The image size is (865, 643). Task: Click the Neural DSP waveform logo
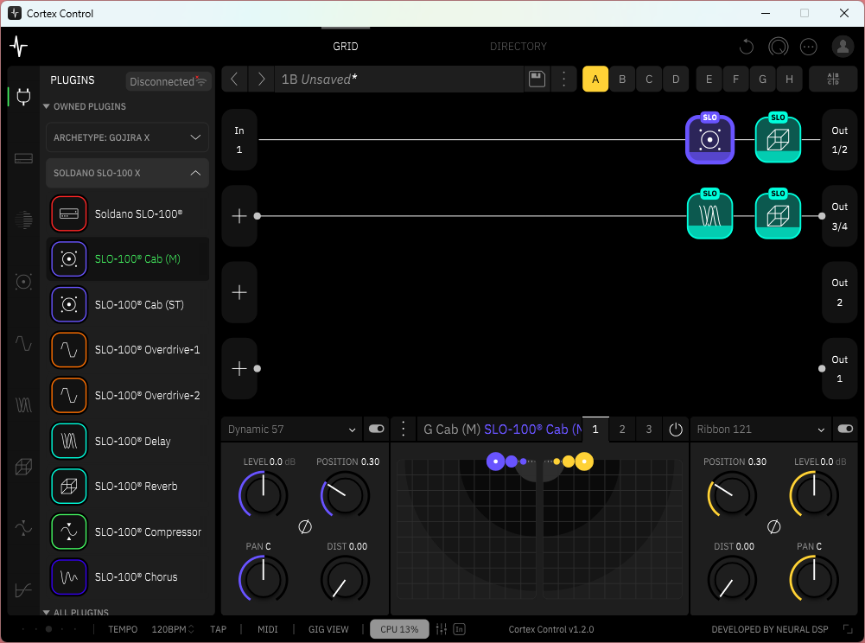[x=19, y=47]
